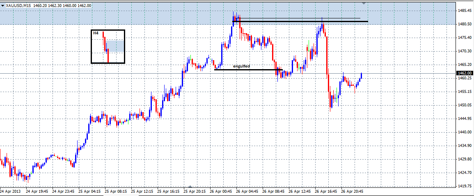
Task: Click the gray triangle marker on time axis
Action: [x=190, y=186]
